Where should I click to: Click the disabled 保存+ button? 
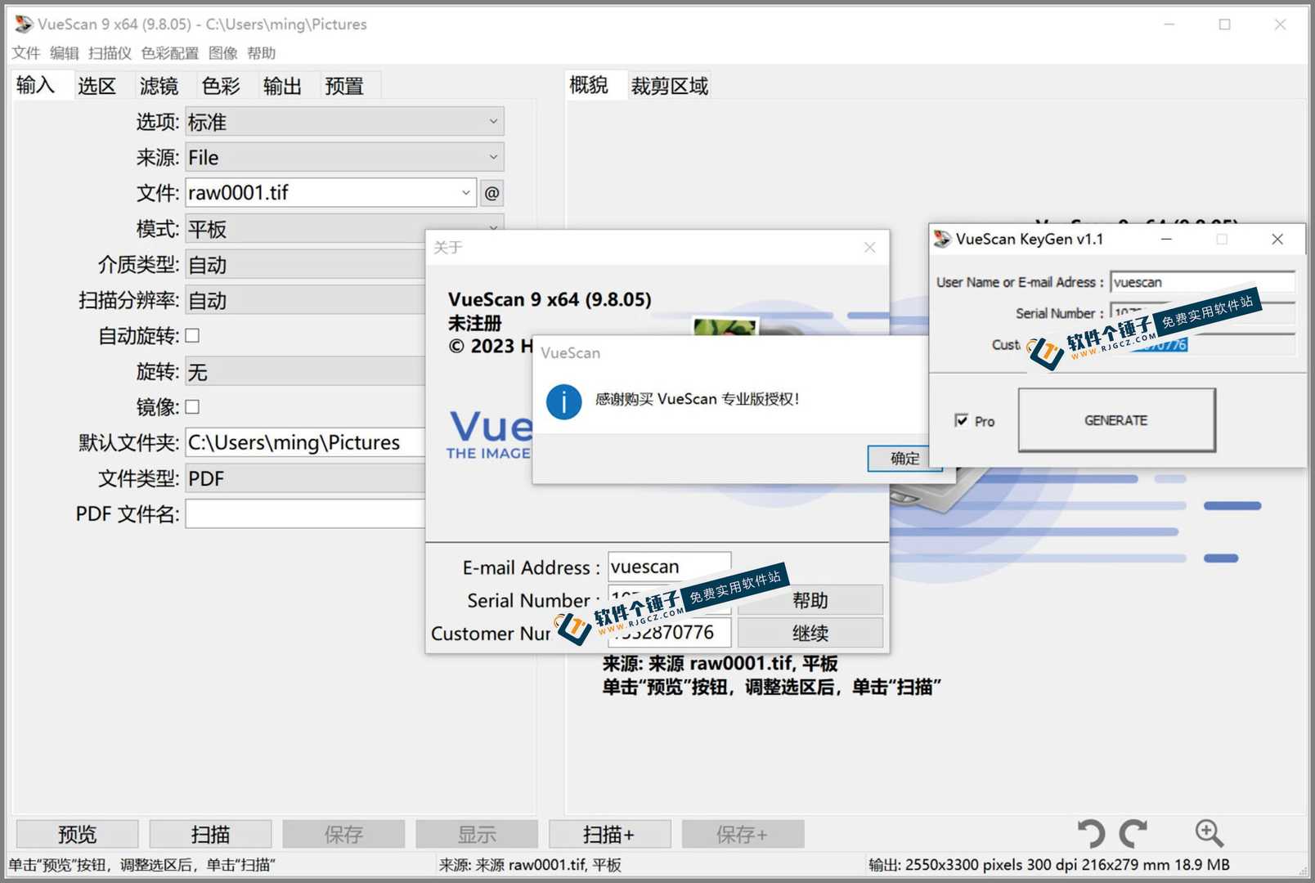click(x=743, y=834)
